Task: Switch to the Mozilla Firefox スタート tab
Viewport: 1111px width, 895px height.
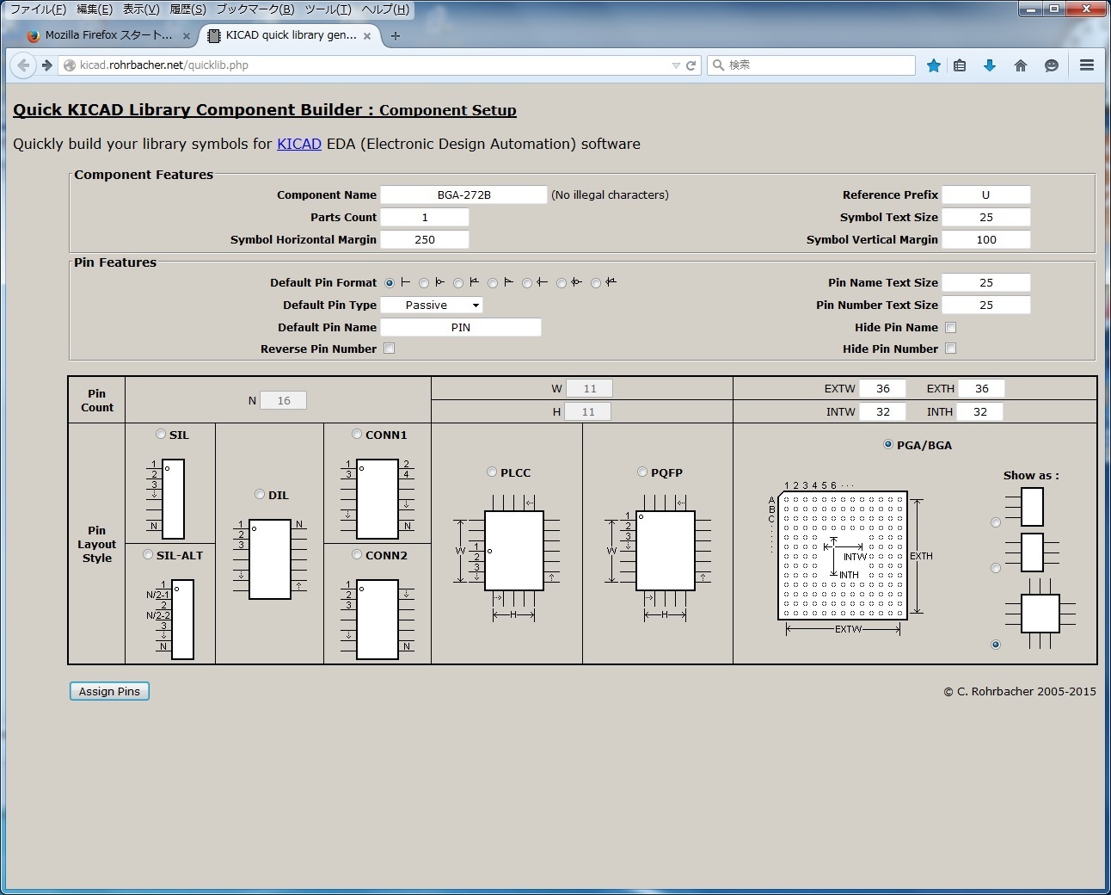Action: coord(103,35)
